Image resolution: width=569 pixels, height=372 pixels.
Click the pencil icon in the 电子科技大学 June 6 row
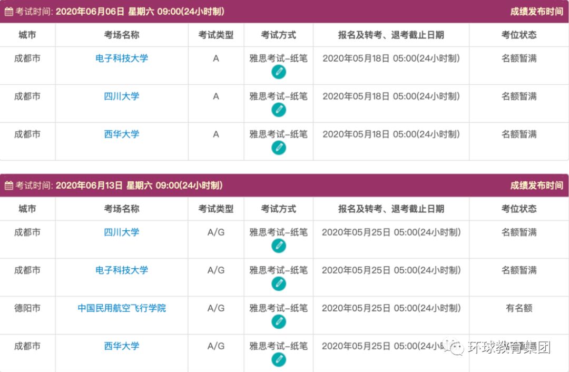coord(278,71)
